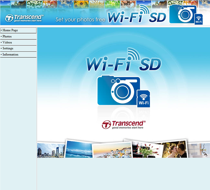
Task: Click the kissing couple photo thumbnail
Action: (175, 149)
